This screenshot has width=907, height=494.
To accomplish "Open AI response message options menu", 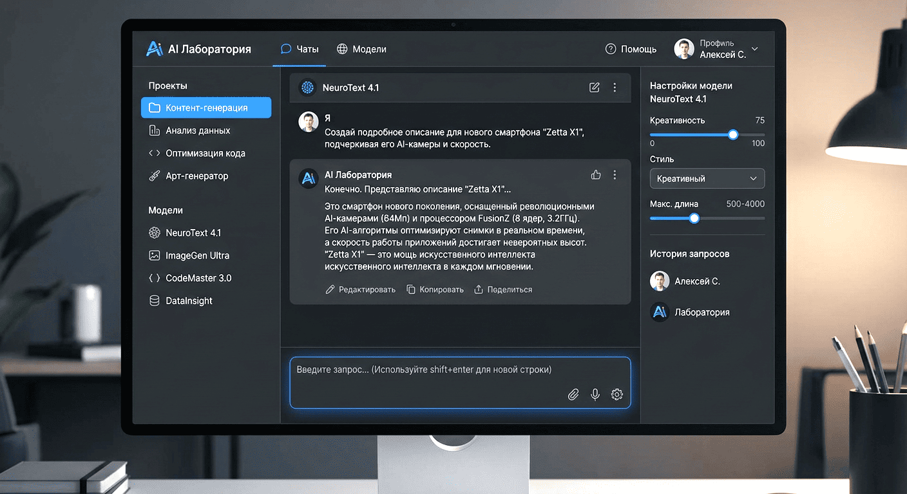I will 615,175.
